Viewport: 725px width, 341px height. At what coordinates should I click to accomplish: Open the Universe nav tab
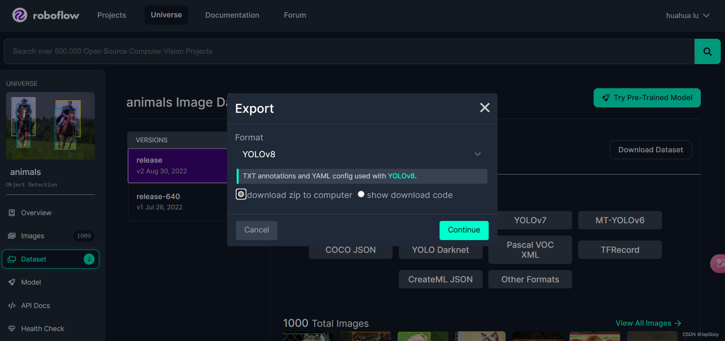(x=166, y=15)
